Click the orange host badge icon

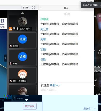(x=11, y=29)
